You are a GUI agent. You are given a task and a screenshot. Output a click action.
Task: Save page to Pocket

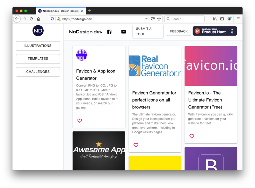point(153,19)
